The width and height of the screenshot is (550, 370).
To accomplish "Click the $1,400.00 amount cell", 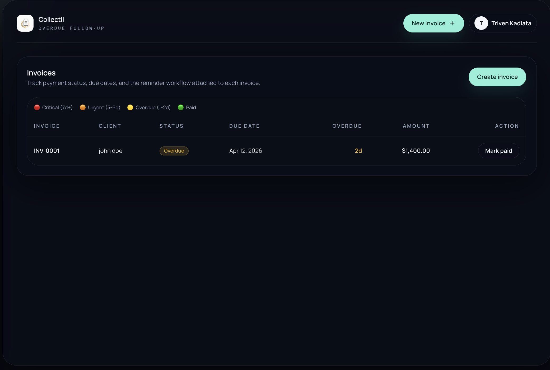I will point(416,151).
